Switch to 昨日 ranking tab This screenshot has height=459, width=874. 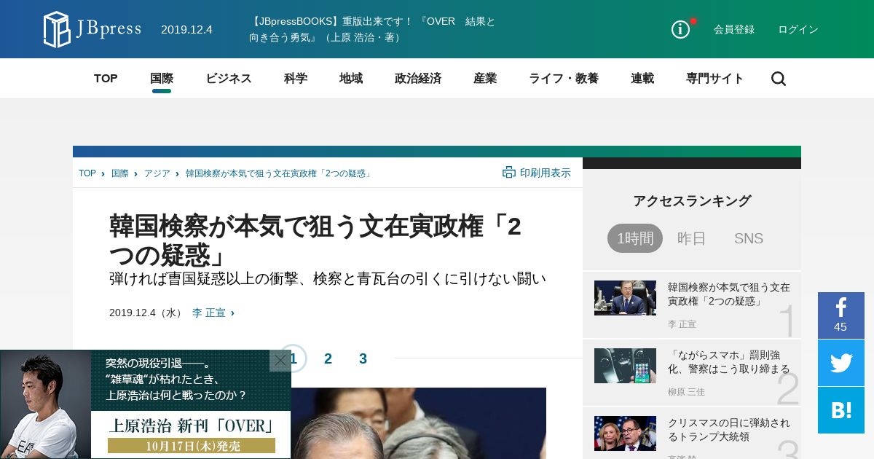click(692, 238)
